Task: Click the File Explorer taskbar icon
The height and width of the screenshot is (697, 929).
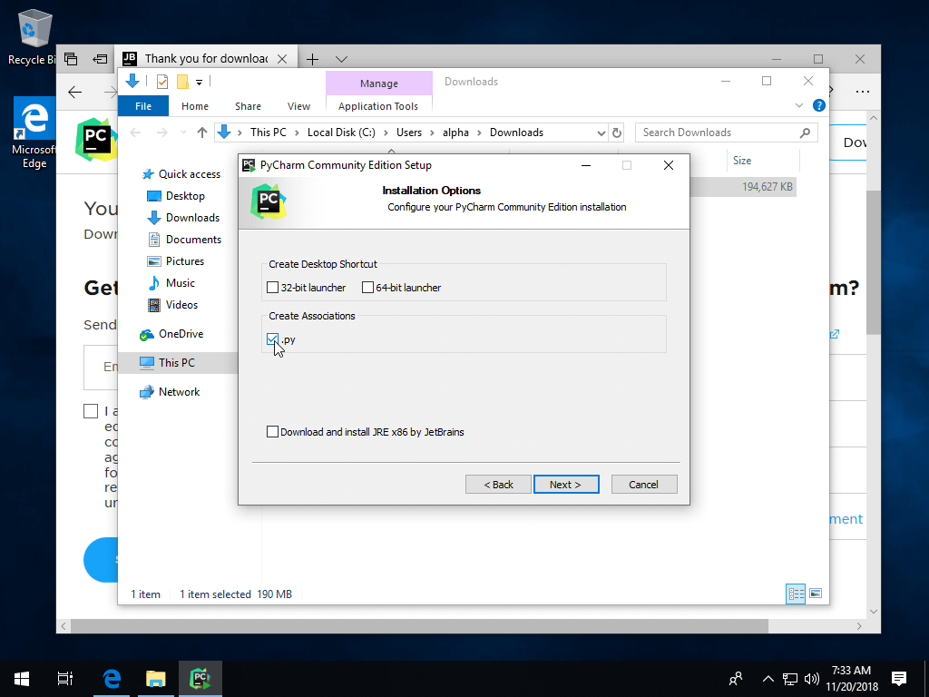Action: (x=156, y=679)
